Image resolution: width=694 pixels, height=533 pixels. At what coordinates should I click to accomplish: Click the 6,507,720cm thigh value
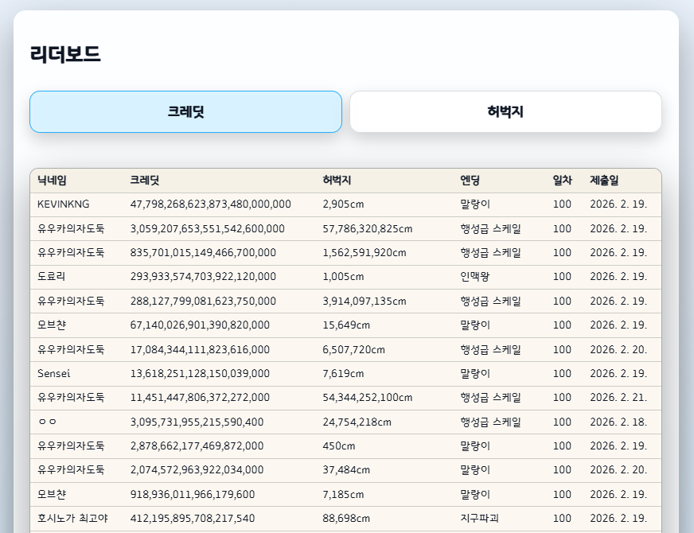click(353, 349)
